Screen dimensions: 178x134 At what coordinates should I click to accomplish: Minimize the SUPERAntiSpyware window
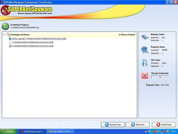click(168, 2)
